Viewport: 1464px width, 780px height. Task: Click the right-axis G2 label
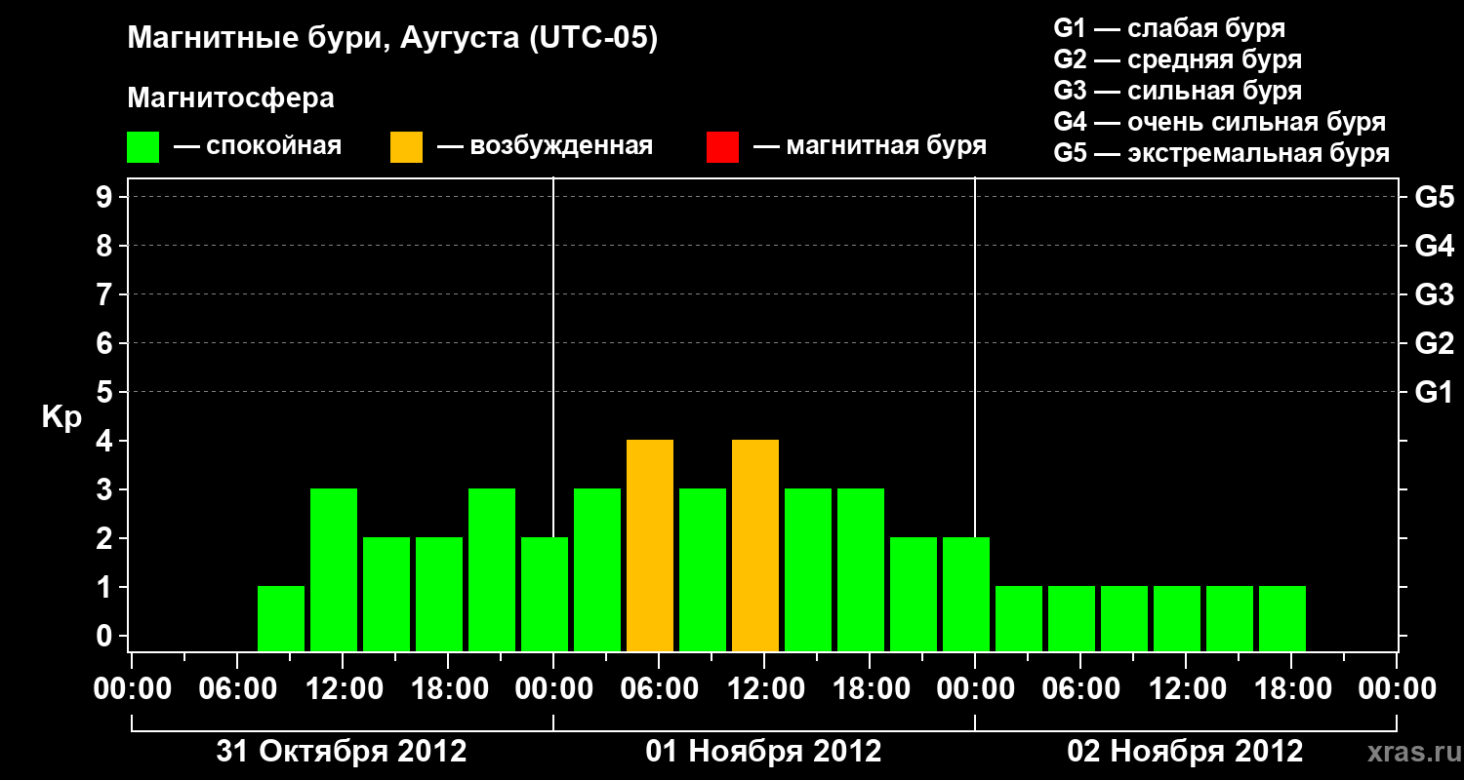[1434, 343]
